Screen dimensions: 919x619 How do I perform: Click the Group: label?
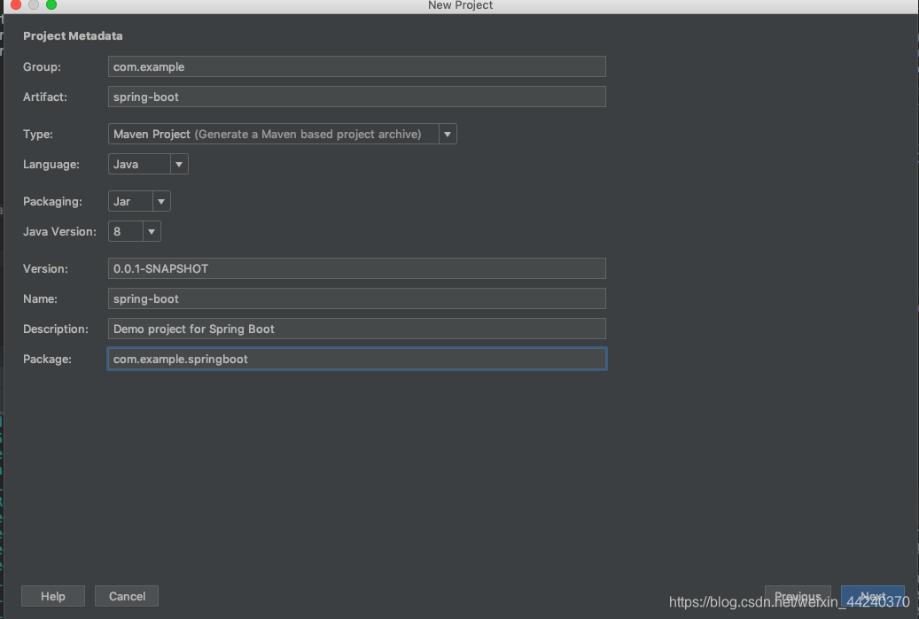point(42,66)
